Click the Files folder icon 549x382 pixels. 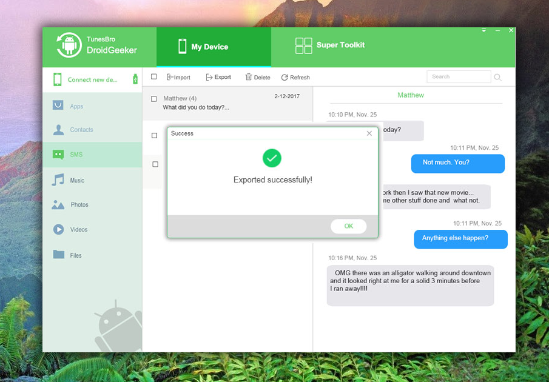[x=58, y=254]
